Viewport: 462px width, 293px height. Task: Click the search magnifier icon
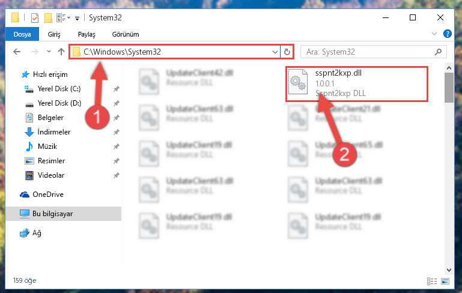point(438,52)
